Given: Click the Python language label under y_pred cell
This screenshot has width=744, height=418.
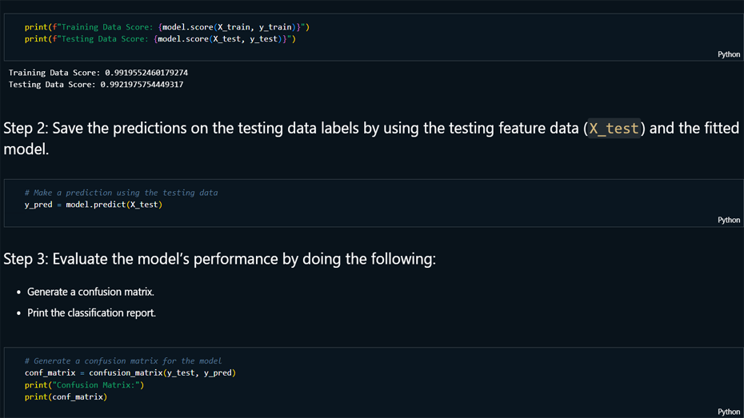Looking at the screenshot, I should 728,220.
